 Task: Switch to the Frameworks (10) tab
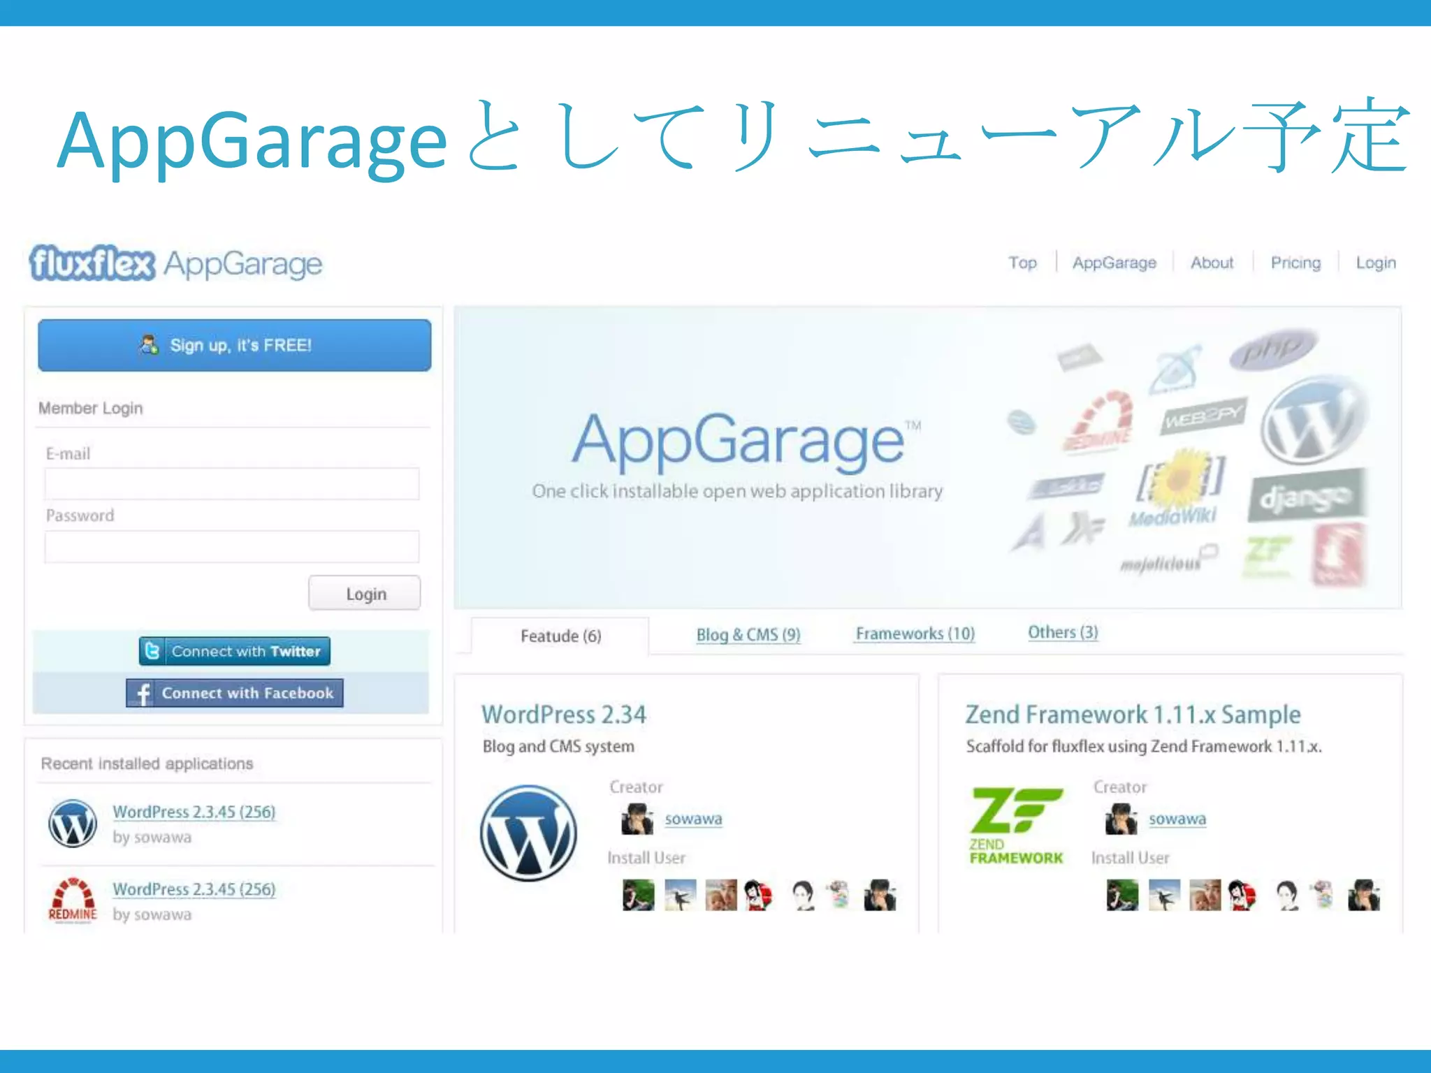(x=915, y=633)
